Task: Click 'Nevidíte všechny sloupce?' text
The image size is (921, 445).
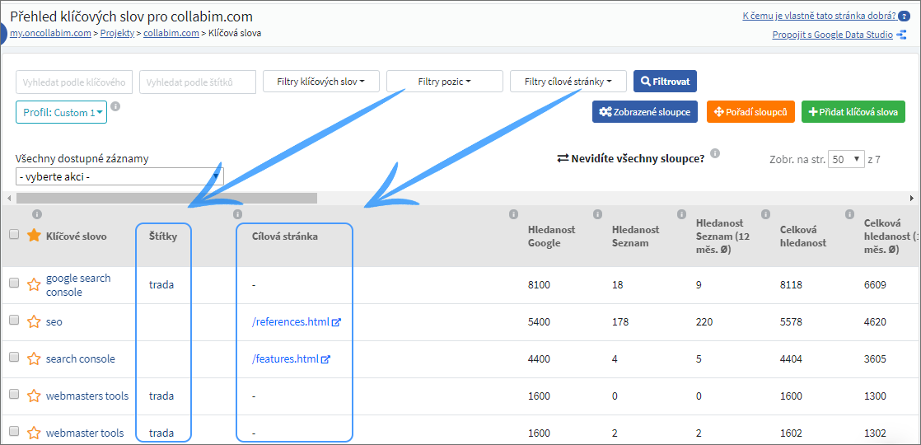Action: [638, 159]
